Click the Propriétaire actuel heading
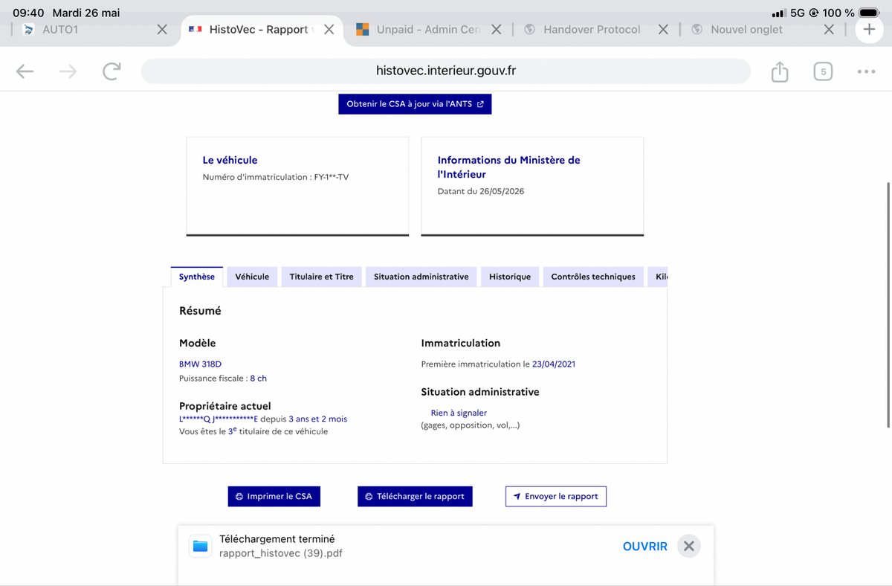 coord(225,406)
